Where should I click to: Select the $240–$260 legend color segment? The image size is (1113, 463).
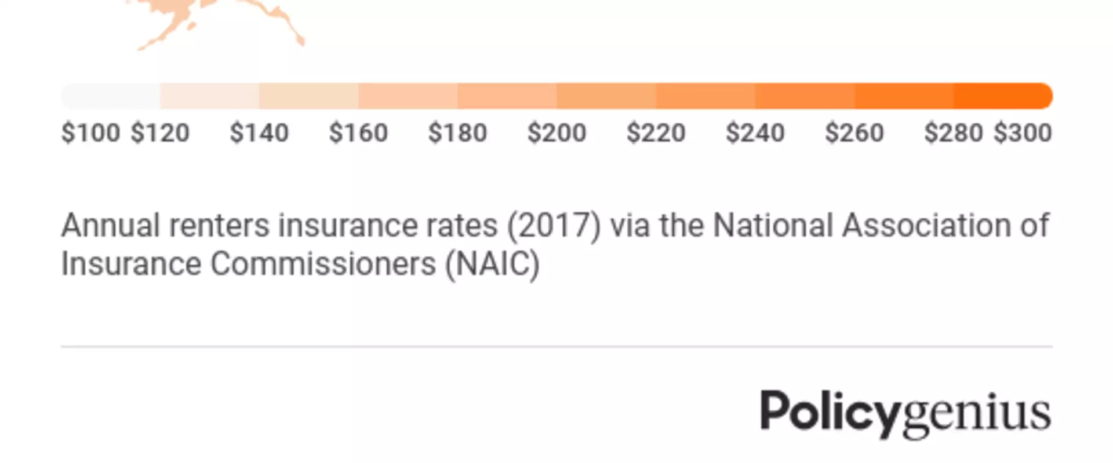point(805,96)
